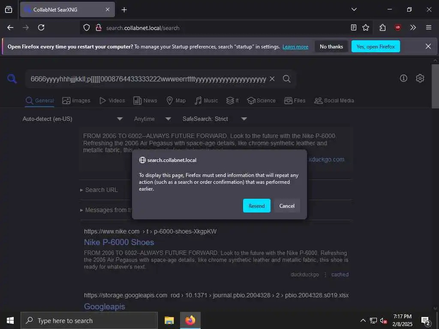This screenshot has height=329, width=439.
Task: Switch to the News tab
Action: 145,101
